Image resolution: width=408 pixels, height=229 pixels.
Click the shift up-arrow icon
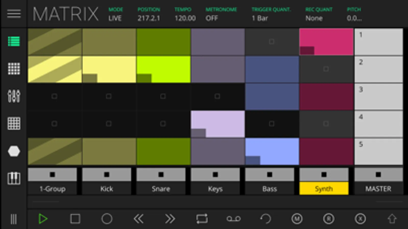click(392, 219)
